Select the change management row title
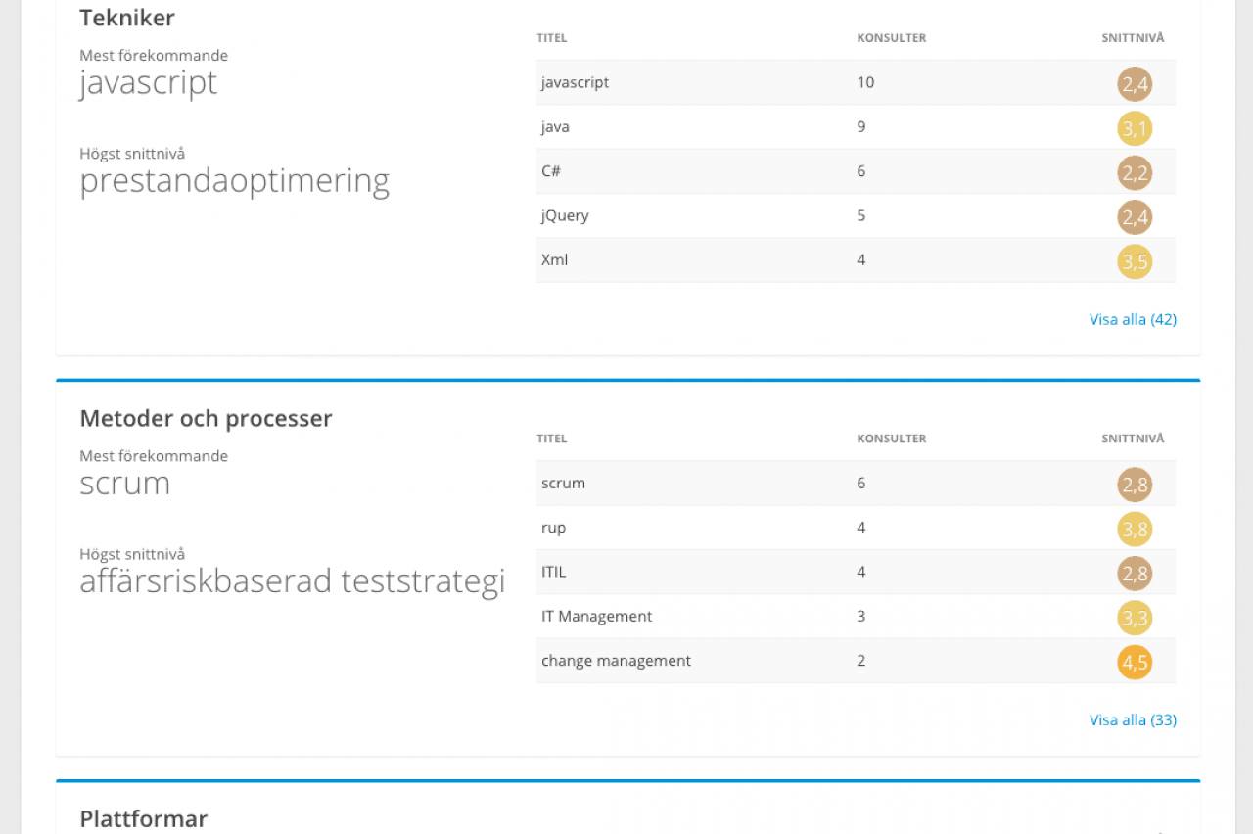Viewport: 1253px width, 834px height. (x=616, y=661)
